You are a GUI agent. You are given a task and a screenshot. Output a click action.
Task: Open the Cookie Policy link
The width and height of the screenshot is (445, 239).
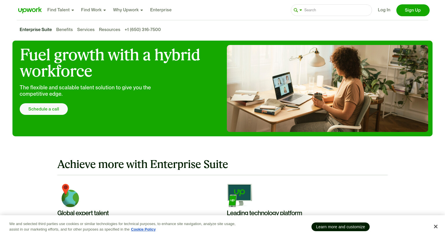tap(143, 229)
